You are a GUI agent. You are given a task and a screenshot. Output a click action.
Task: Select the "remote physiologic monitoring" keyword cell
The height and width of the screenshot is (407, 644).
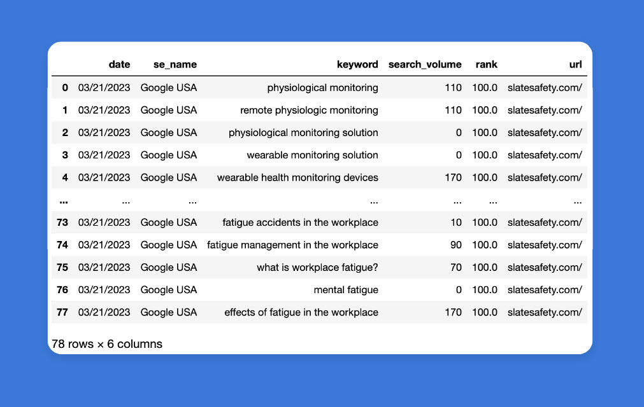[x=309, y=110]
